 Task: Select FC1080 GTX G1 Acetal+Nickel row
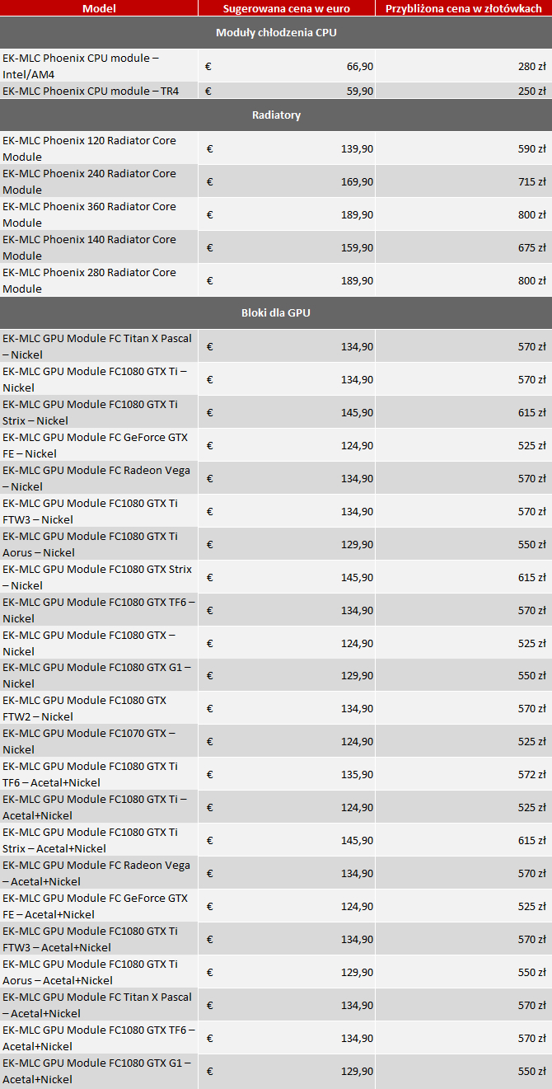click(x=276, y=1071)
